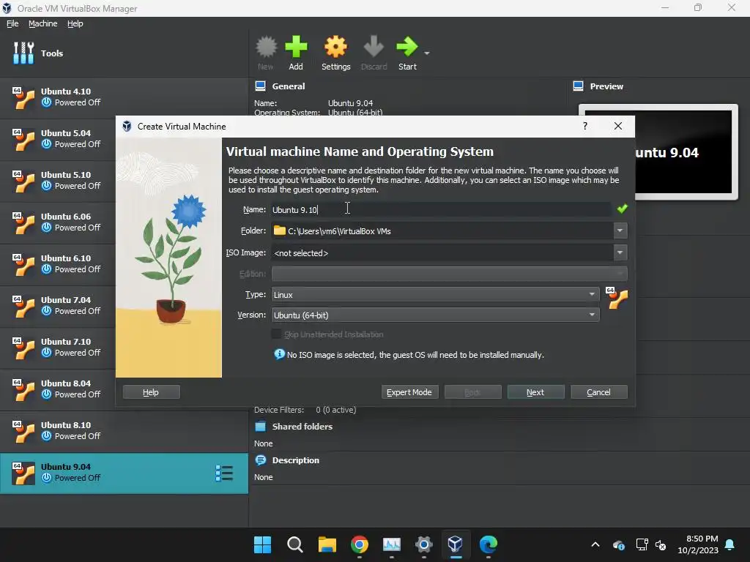This screenshot has width=750, height=562.
Task: Click the Preview section header icon
Action: (x=578, y=86)
